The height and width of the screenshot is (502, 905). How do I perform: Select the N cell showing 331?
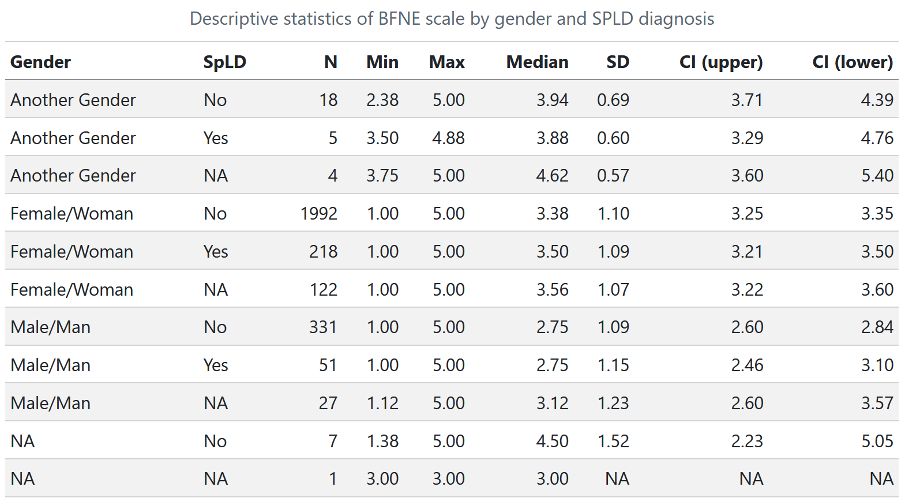323,327
